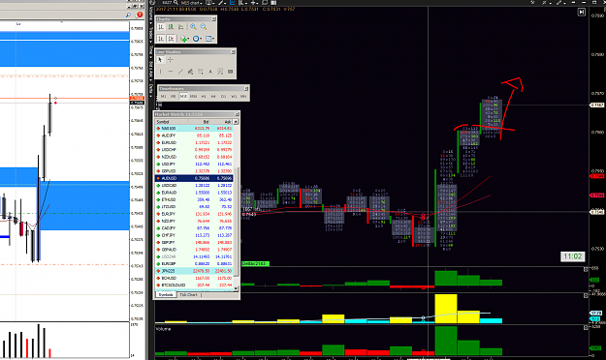Pick the rectangle shape tool in Line Studies
606x360 pixels.
231,72
